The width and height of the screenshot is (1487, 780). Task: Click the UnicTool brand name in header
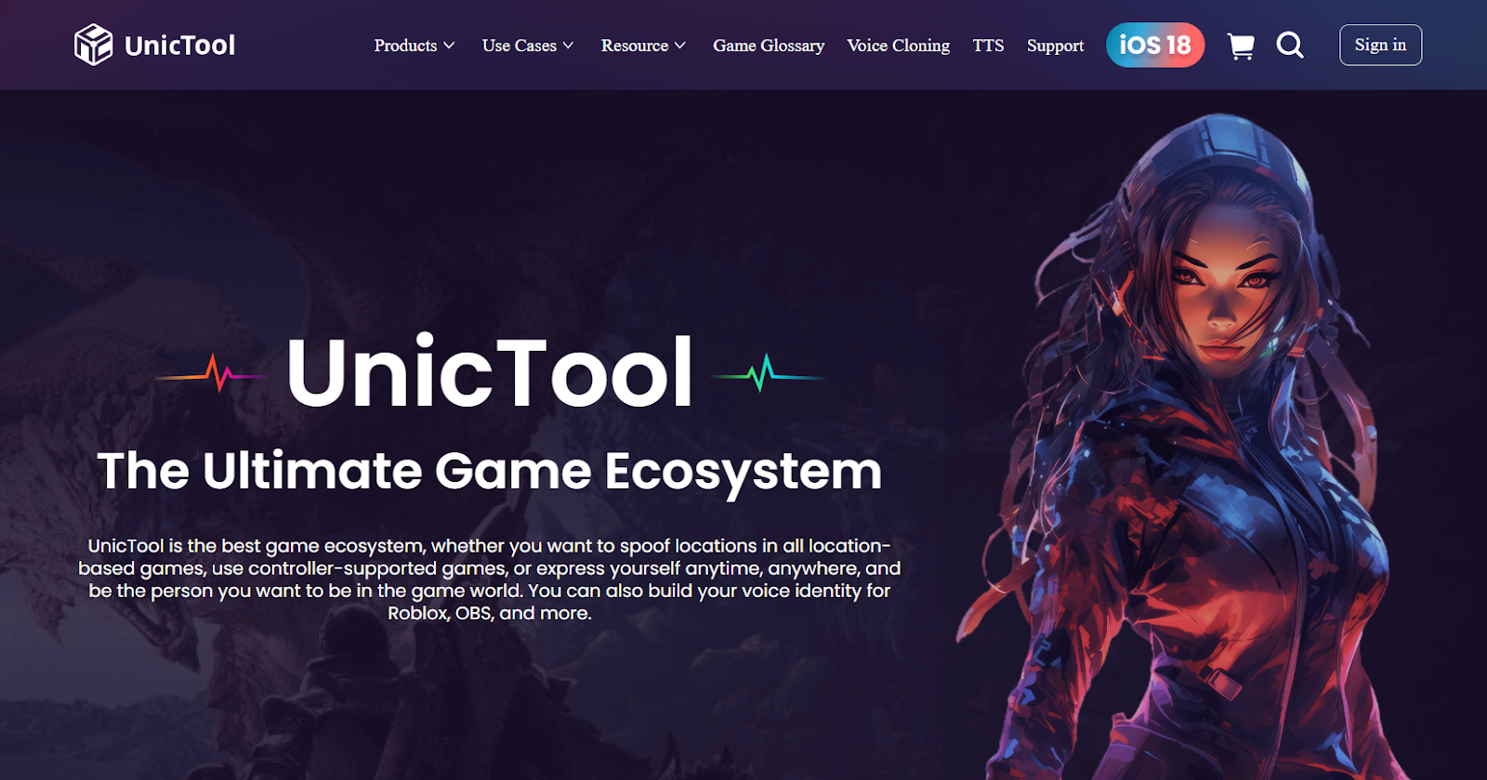[x=179, y=45]
